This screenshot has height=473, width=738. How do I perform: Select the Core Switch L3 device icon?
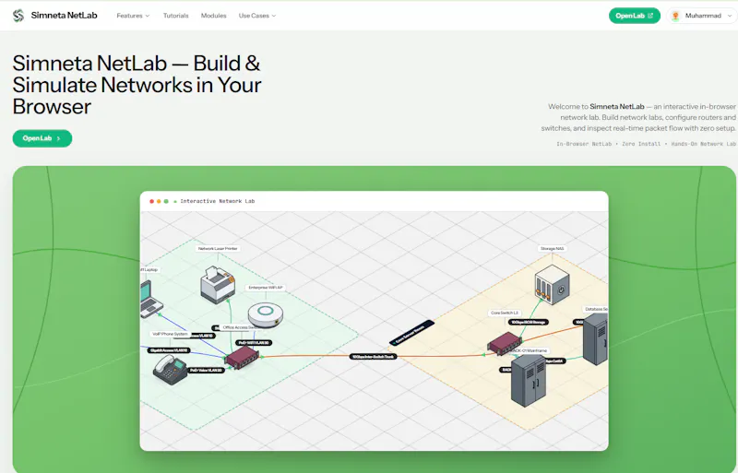point(505,343)
